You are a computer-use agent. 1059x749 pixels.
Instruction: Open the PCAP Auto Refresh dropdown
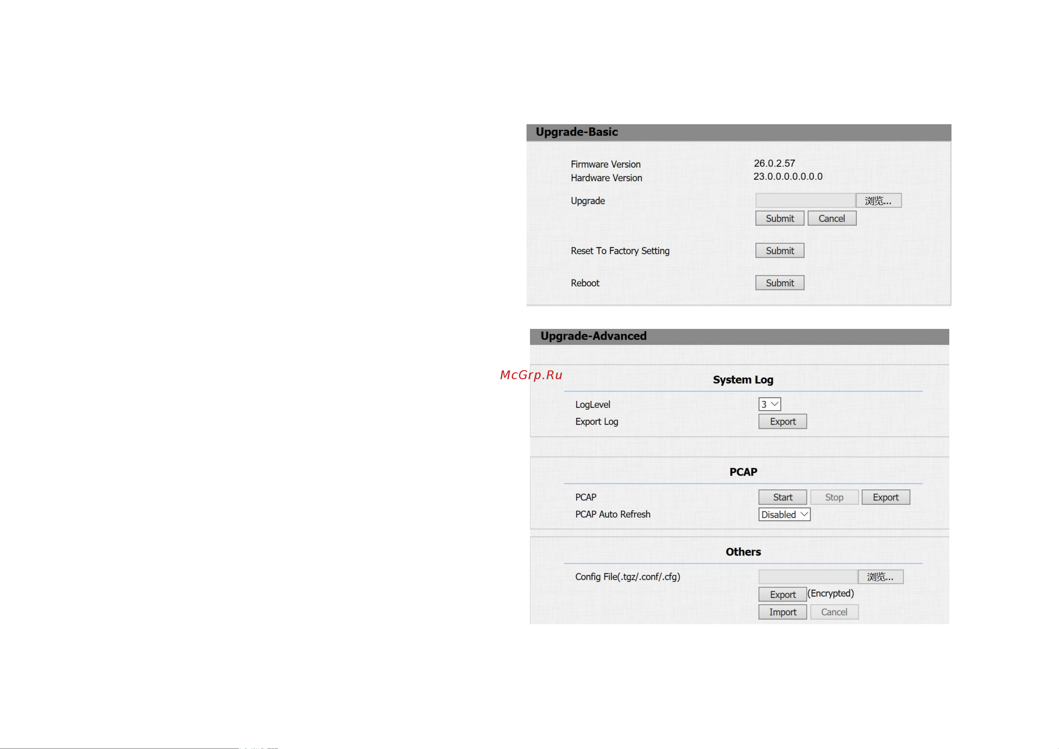click(x=784, y=514)
